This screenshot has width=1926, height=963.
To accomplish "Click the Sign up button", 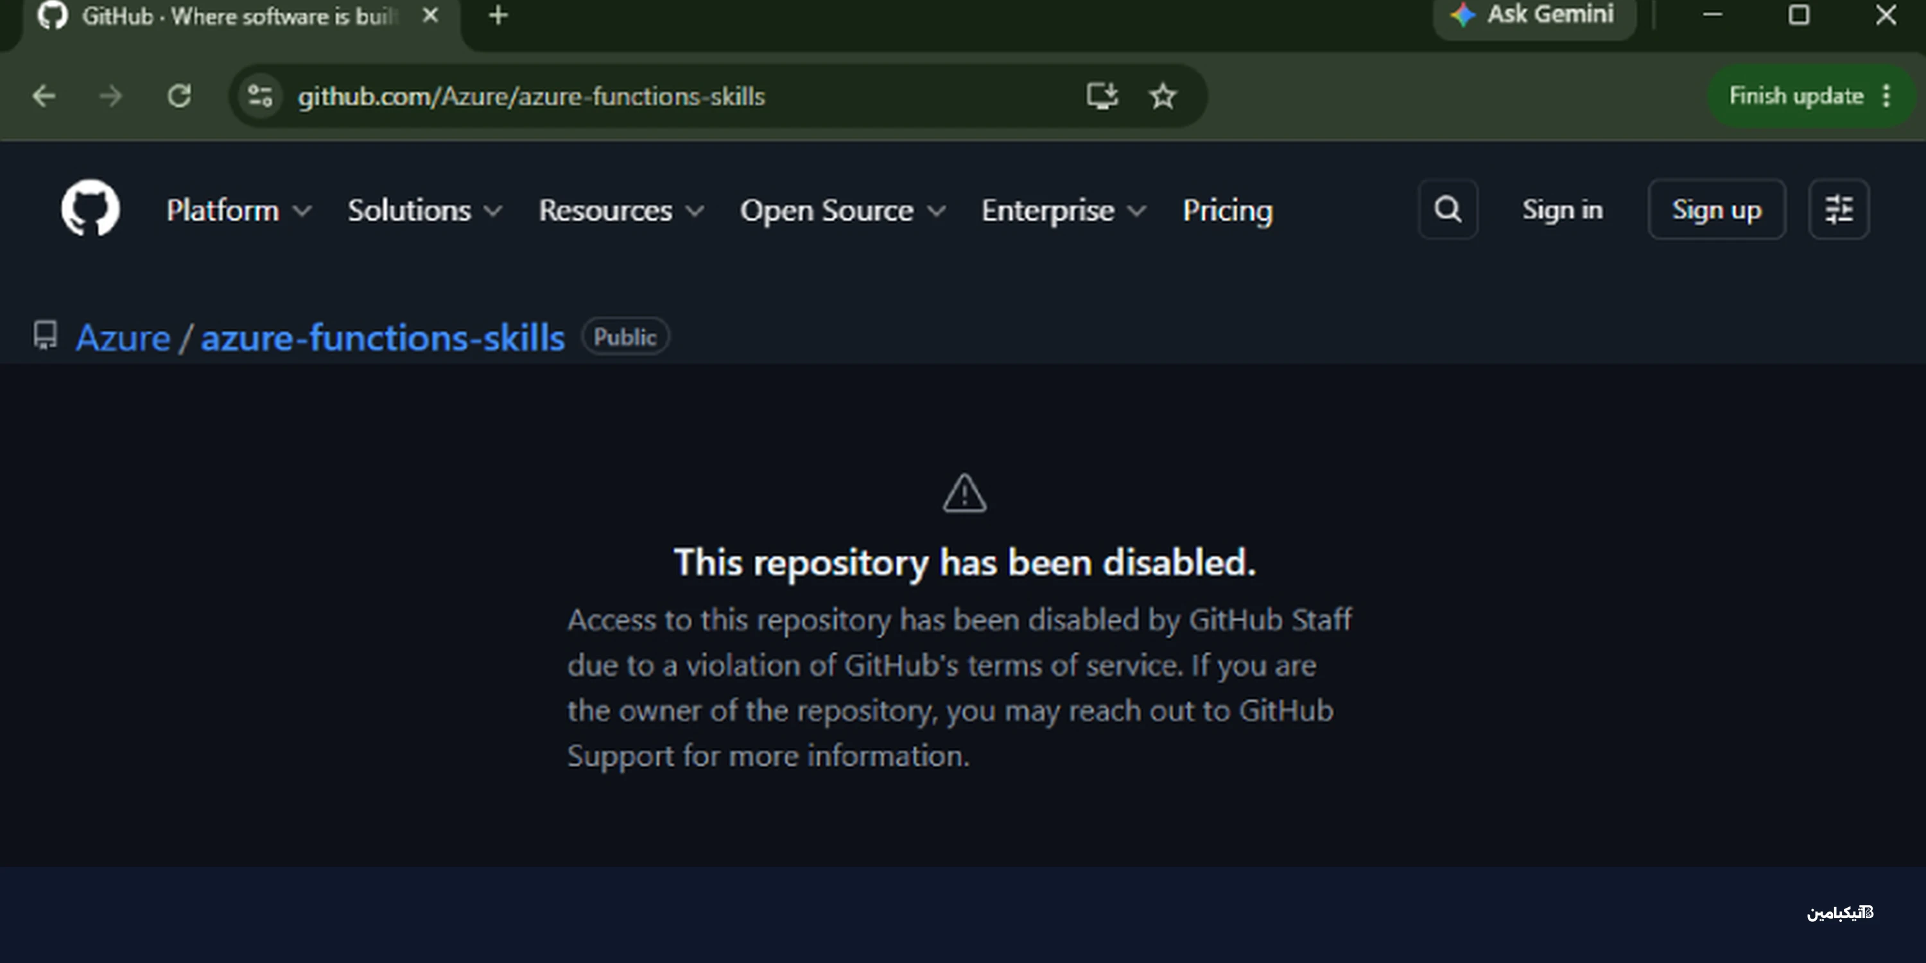I will point(1717,209).
